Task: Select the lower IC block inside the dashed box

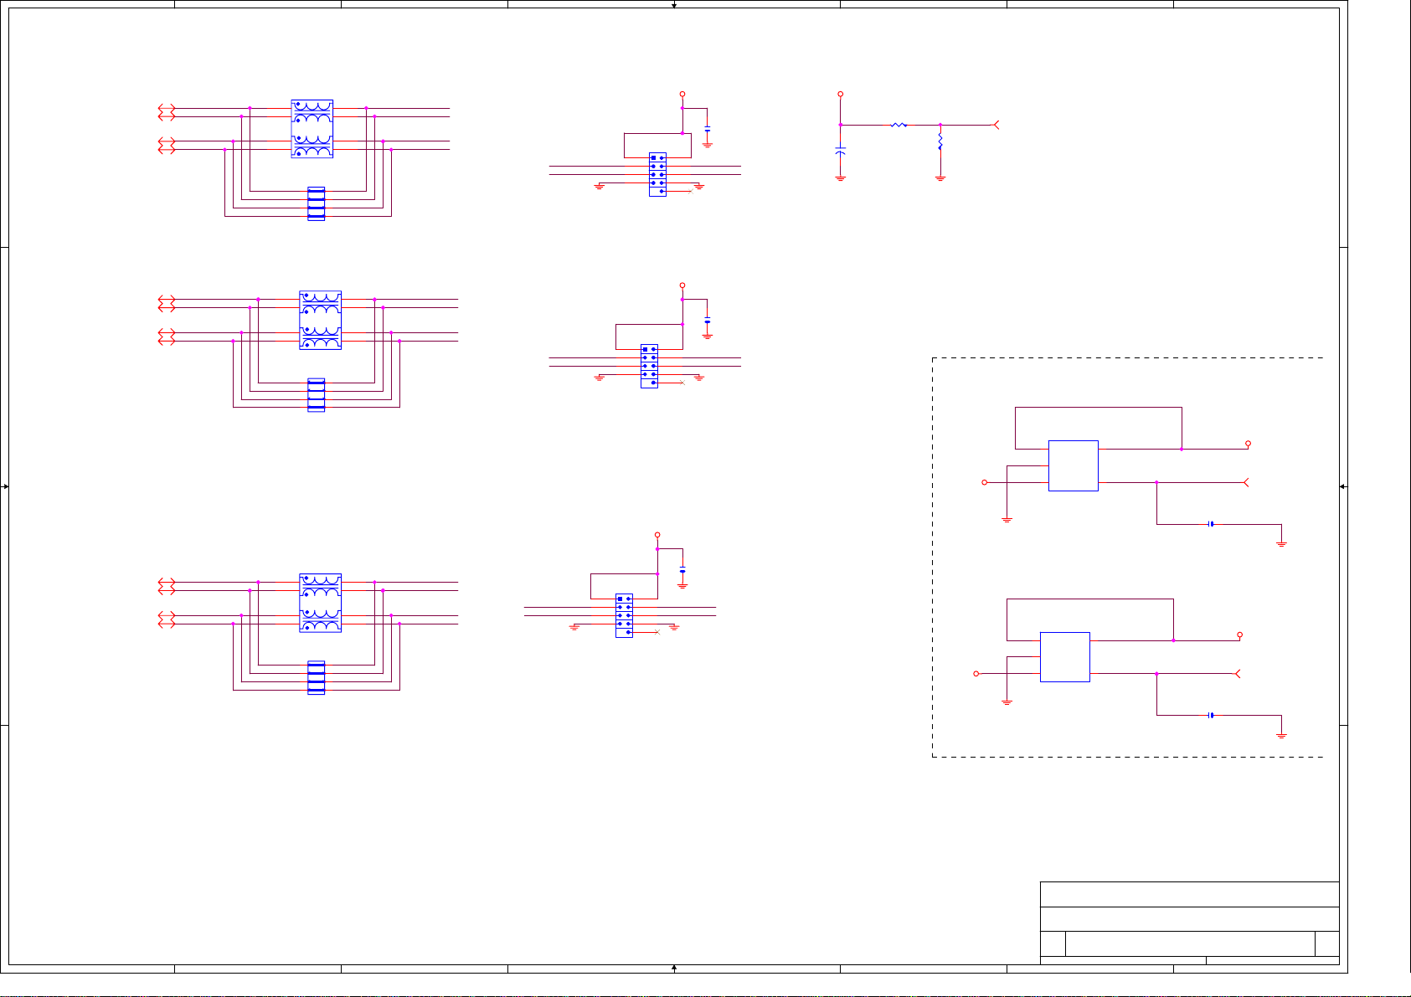Action: 1065,657
